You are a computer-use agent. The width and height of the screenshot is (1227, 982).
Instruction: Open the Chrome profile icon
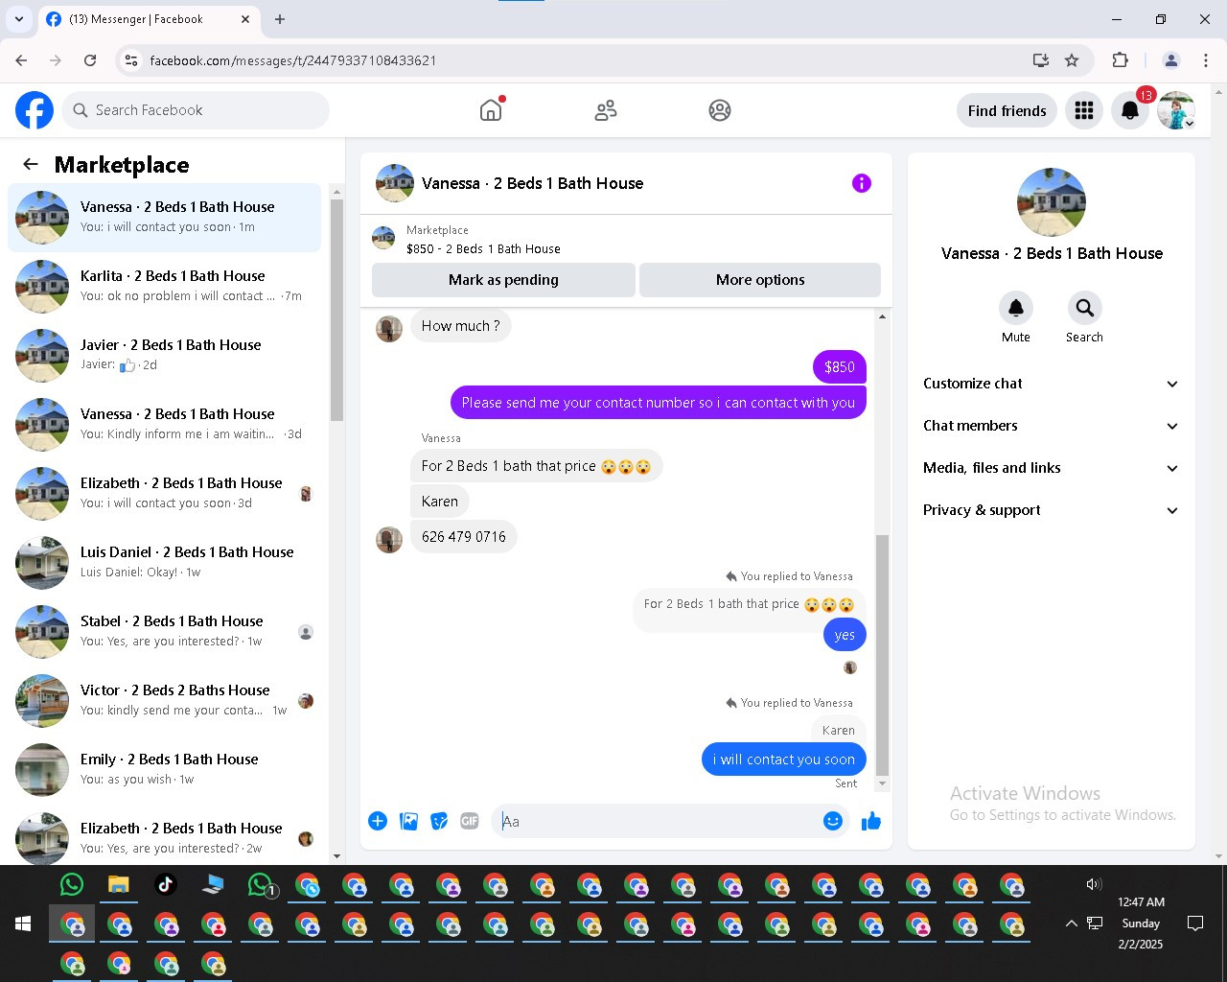click(1170, 60)
